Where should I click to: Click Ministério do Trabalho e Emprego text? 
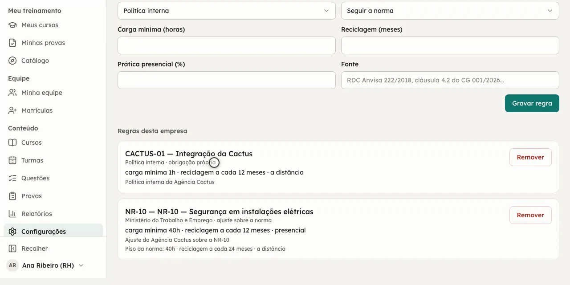click(x=169, y=220)
